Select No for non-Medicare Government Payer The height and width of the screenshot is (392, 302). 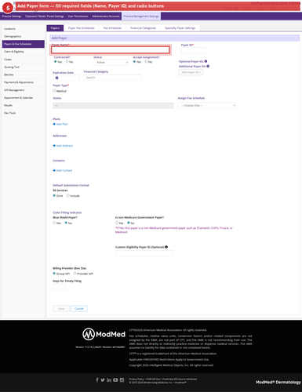pos(129,223)
